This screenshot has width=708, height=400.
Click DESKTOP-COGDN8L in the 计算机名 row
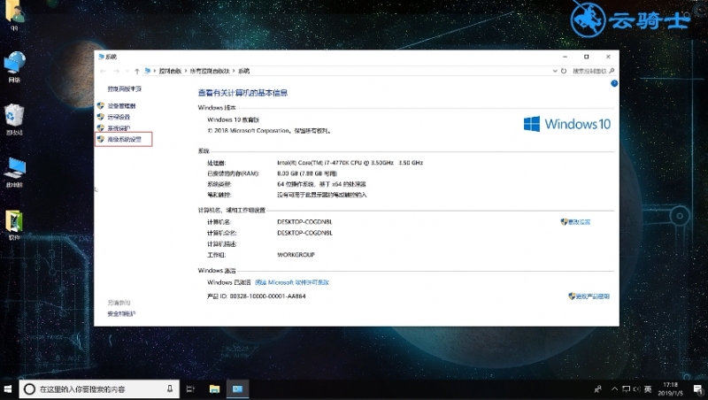pos(304,222)
